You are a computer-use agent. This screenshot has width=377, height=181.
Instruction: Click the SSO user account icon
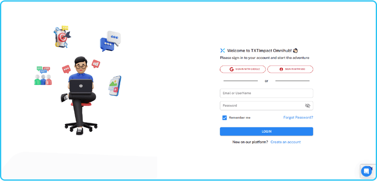point(281,69)
